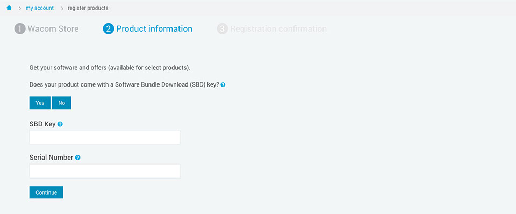Image resolution: width=516 pixels, height=214 pixels.
Task: Click the step 2 number circle
Action: pyautogui.click(x=108, y=29)
